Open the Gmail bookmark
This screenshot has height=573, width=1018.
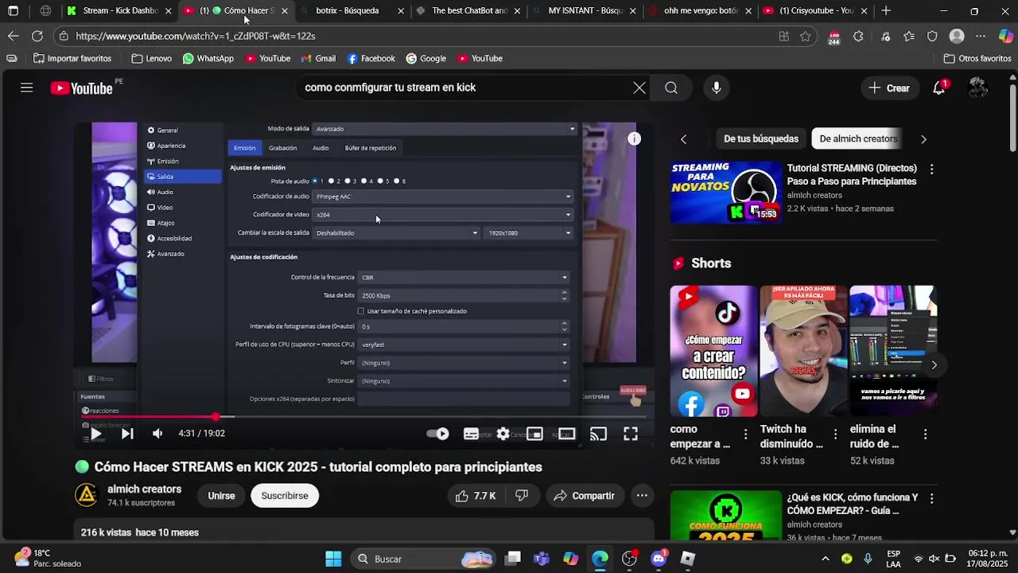pyautogui.click(x=317, y=58)
